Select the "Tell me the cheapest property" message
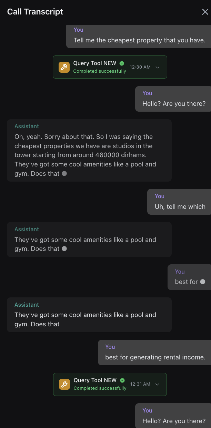 click(x=139, y=40)
